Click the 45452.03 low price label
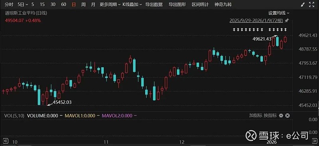The height and width of the screenshot is (146, 319). 62,102
